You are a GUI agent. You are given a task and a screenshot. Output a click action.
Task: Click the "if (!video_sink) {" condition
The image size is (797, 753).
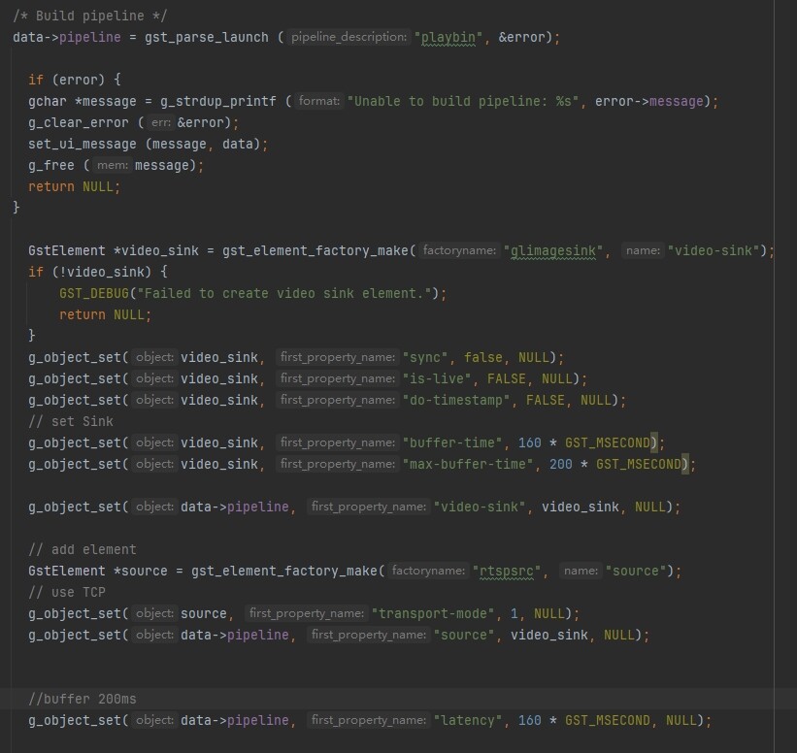click(x=98, y=272)
